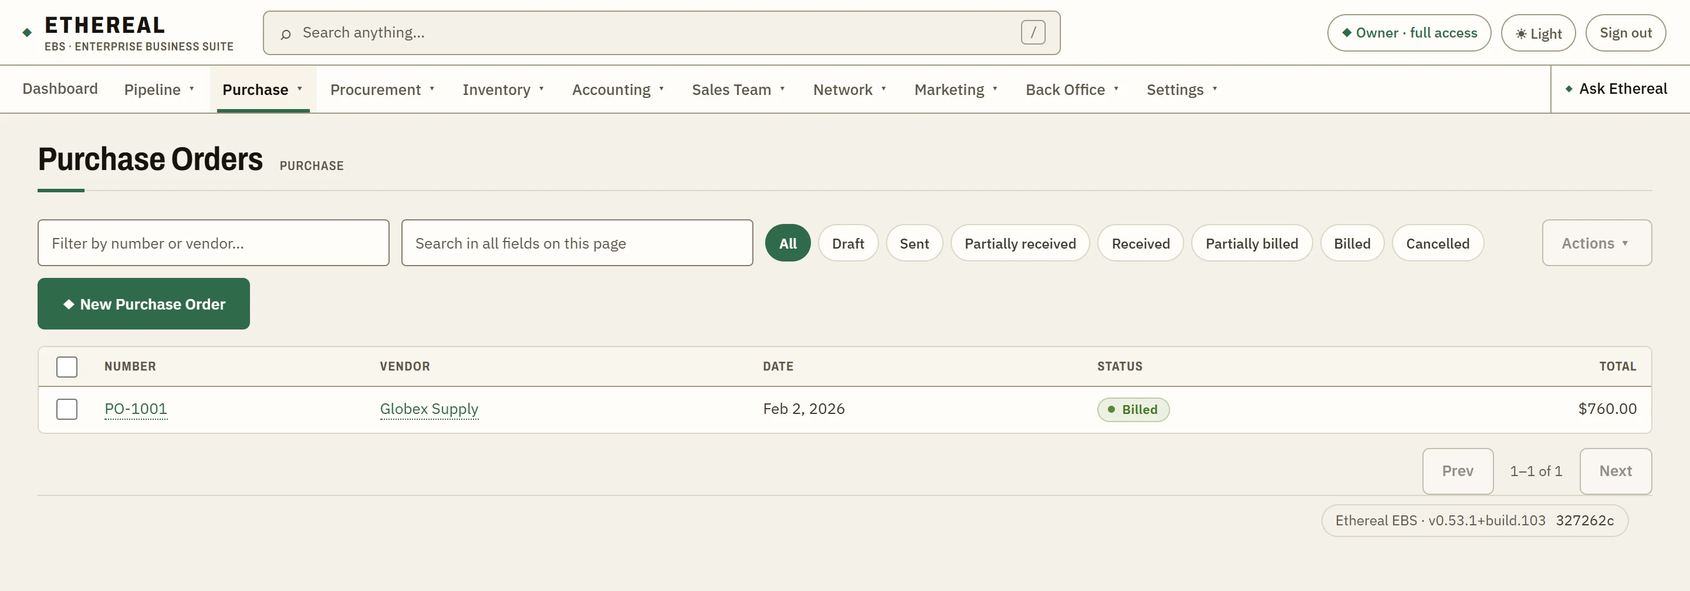Open Globex Supply vendor link

(x=429, y=409)
